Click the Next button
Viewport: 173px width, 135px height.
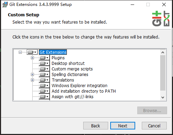point(123,126)
